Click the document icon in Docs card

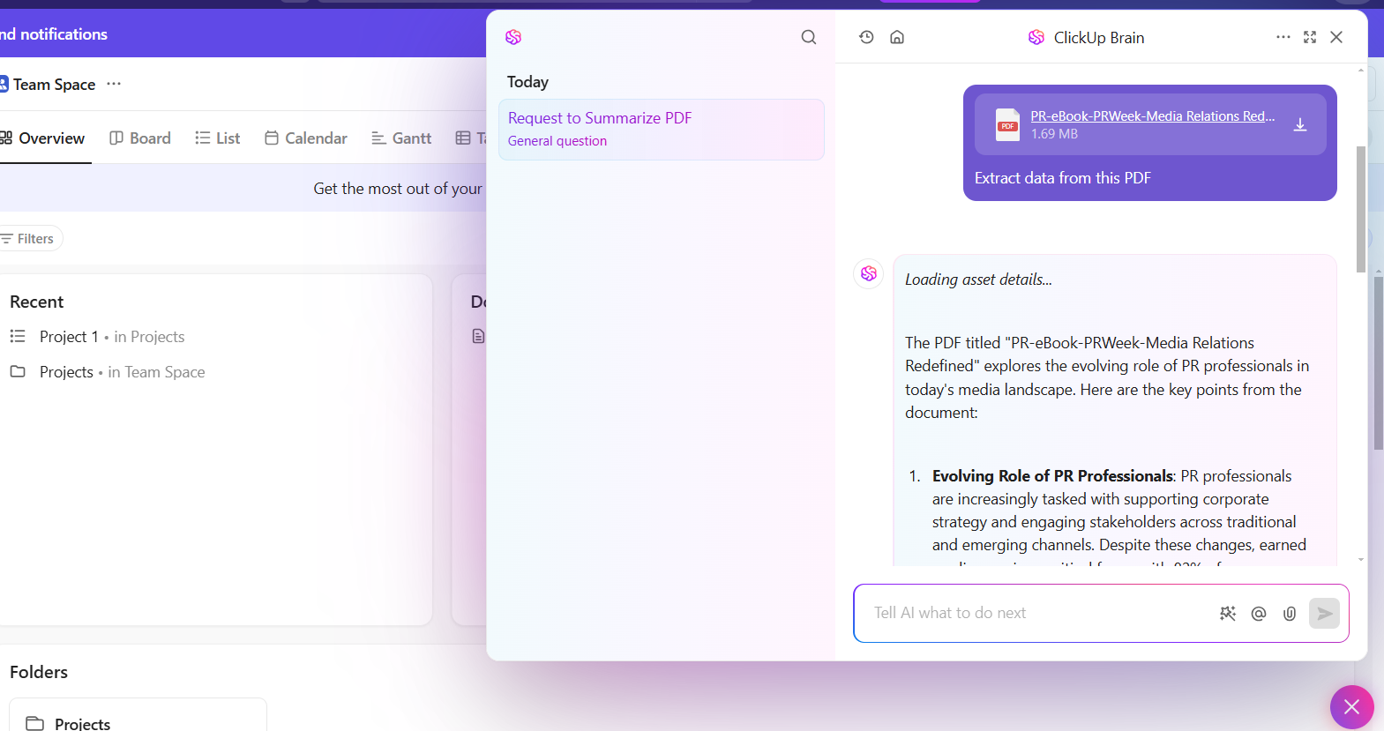(x=478, y=336)
